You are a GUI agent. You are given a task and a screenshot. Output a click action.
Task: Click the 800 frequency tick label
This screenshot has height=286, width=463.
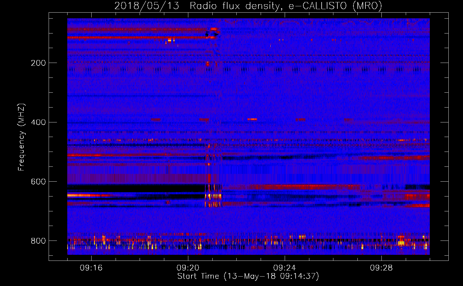38,241
